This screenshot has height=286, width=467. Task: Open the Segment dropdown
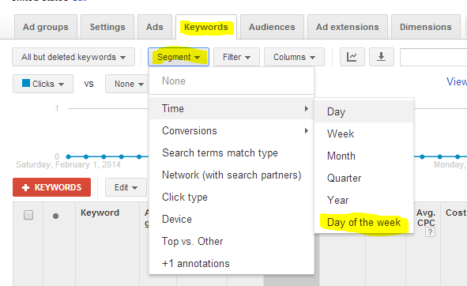[179, 57]
